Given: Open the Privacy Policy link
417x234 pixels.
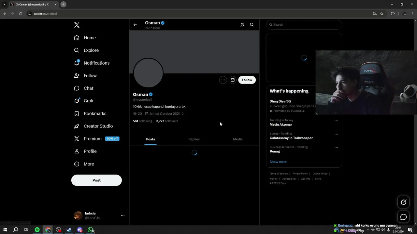Looking at the screenshot, I should pyautogui.click(x=300, y=174).
